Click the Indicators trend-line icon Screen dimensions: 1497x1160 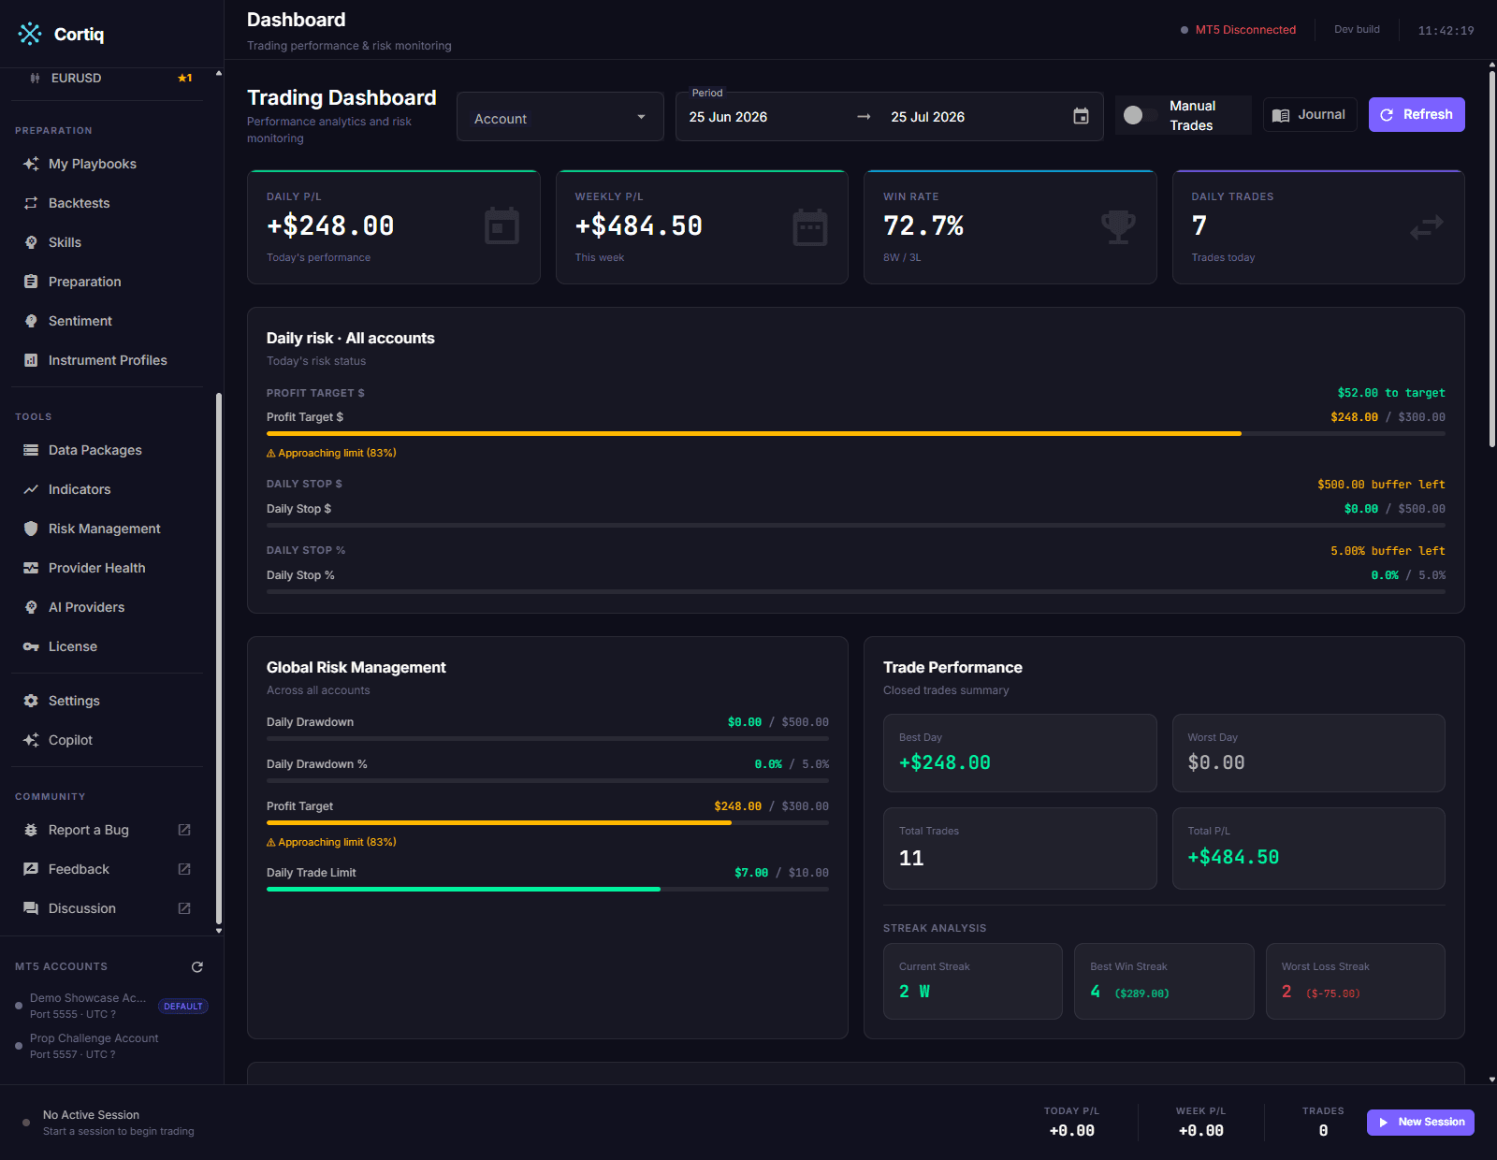pos(31,489)
